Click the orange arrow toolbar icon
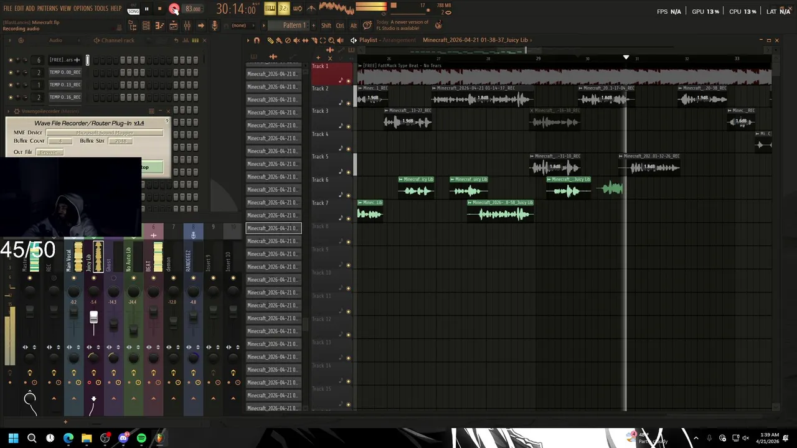Screen dimensions: 797x448 pos(200,26)
